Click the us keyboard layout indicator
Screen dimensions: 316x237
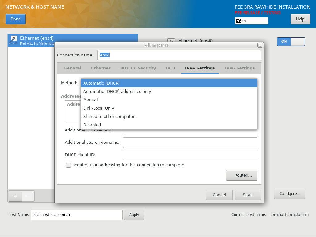[251, 21]
